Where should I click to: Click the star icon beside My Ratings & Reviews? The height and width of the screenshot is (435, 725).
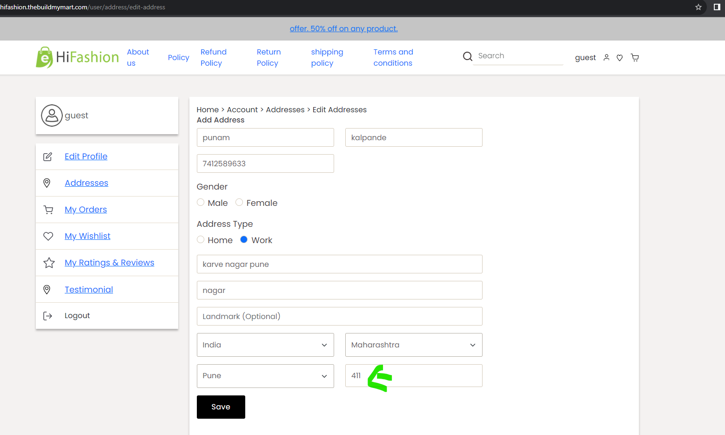pos(49,263)
